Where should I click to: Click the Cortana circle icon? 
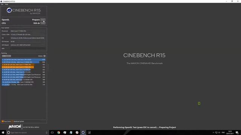(8, 132)
